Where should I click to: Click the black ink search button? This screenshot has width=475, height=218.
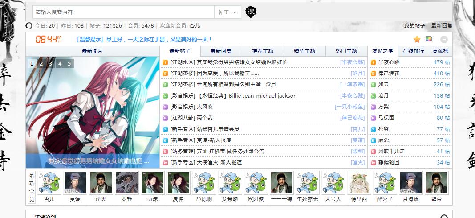pos(251,12)
